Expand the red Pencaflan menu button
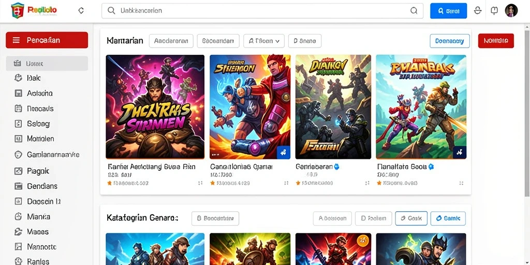Viewport: 530px width, 265px height. [47, 40]
